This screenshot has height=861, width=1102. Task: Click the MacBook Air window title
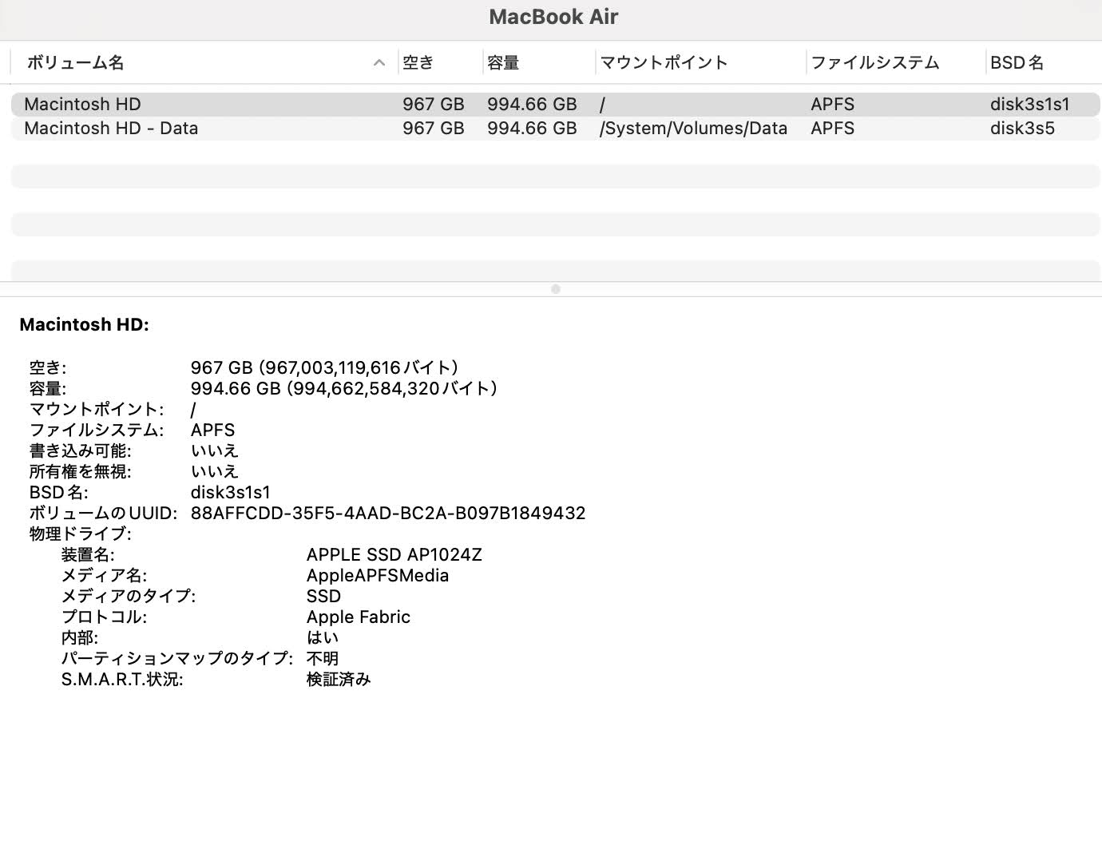553,17
